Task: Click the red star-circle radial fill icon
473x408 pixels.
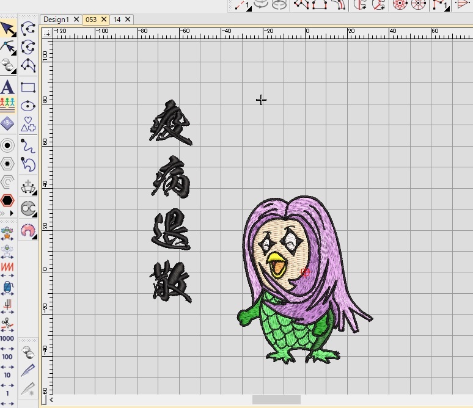Action: [400, 4]
